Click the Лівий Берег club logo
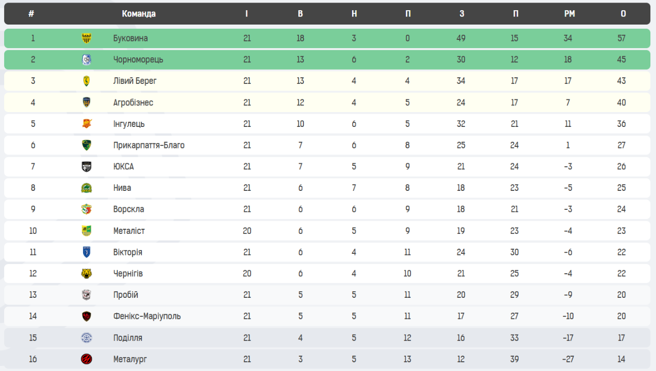This screenshot has width=656, height=371. [87, 81]
